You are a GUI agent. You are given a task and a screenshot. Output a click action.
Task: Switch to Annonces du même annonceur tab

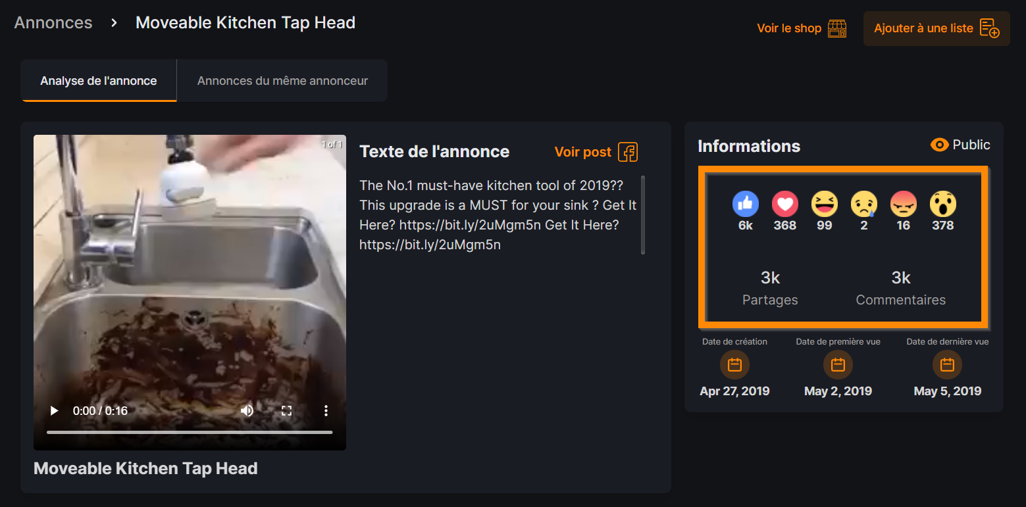(x=282, y=81)
